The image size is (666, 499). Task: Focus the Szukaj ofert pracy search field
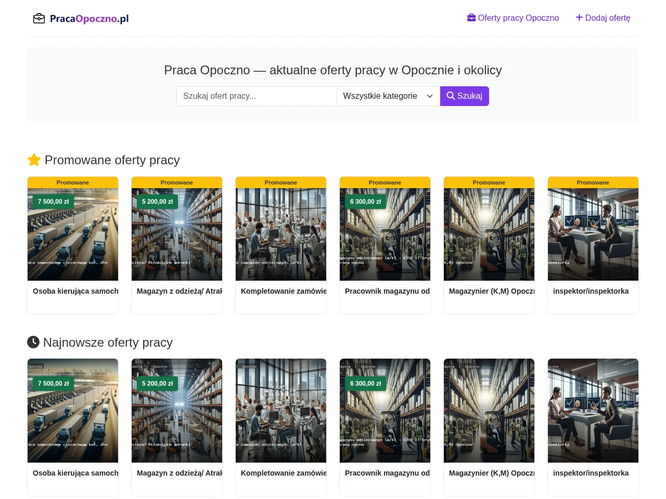point(257,96)
